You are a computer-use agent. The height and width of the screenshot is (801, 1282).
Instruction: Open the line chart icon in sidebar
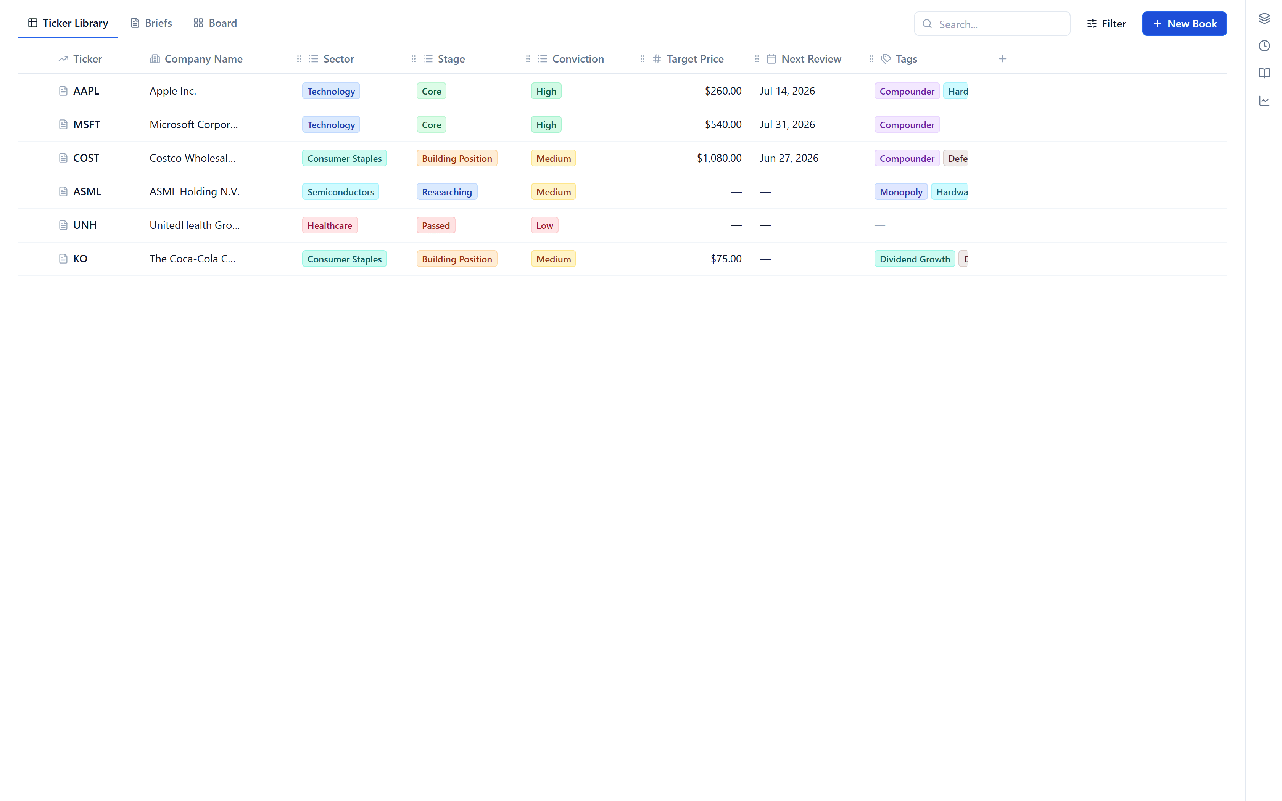(1264, 101)
